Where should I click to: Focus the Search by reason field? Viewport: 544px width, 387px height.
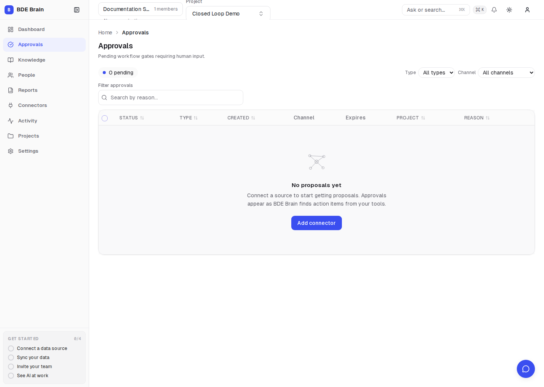click(x=171, y=98)
